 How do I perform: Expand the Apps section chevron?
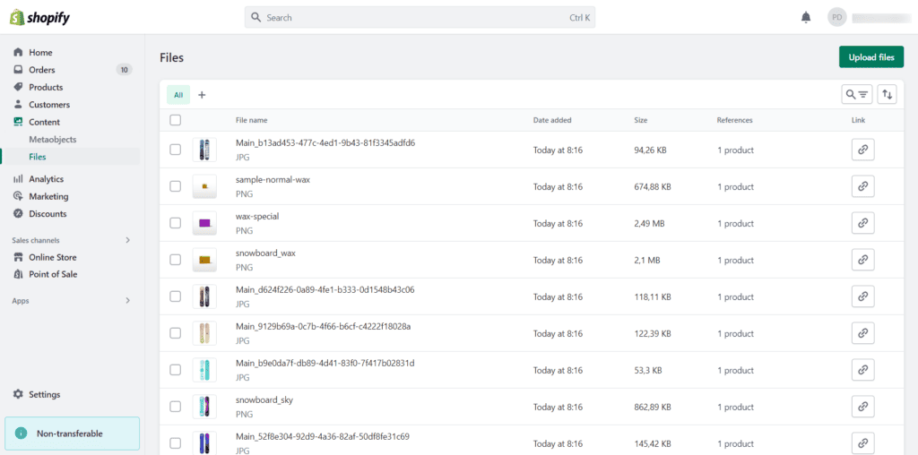tap(127, 301)
